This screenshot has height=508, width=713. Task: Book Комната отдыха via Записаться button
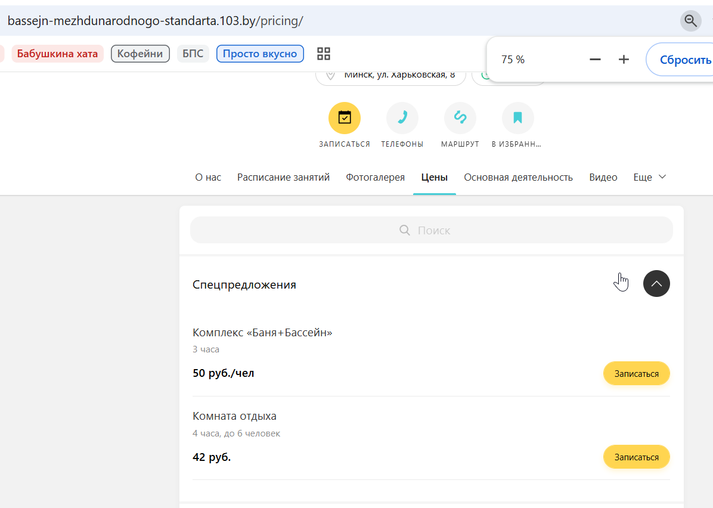637,457
